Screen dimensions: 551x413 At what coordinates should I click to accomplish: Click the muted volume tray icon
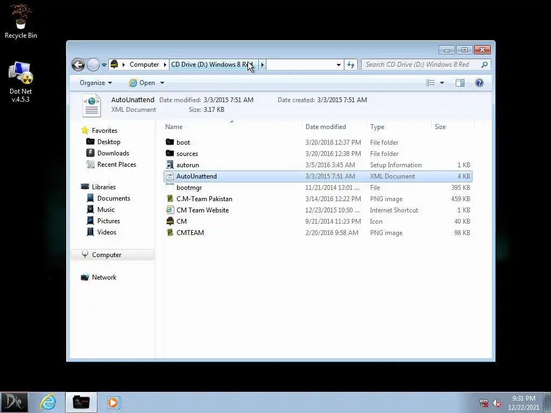click(497, 403)
